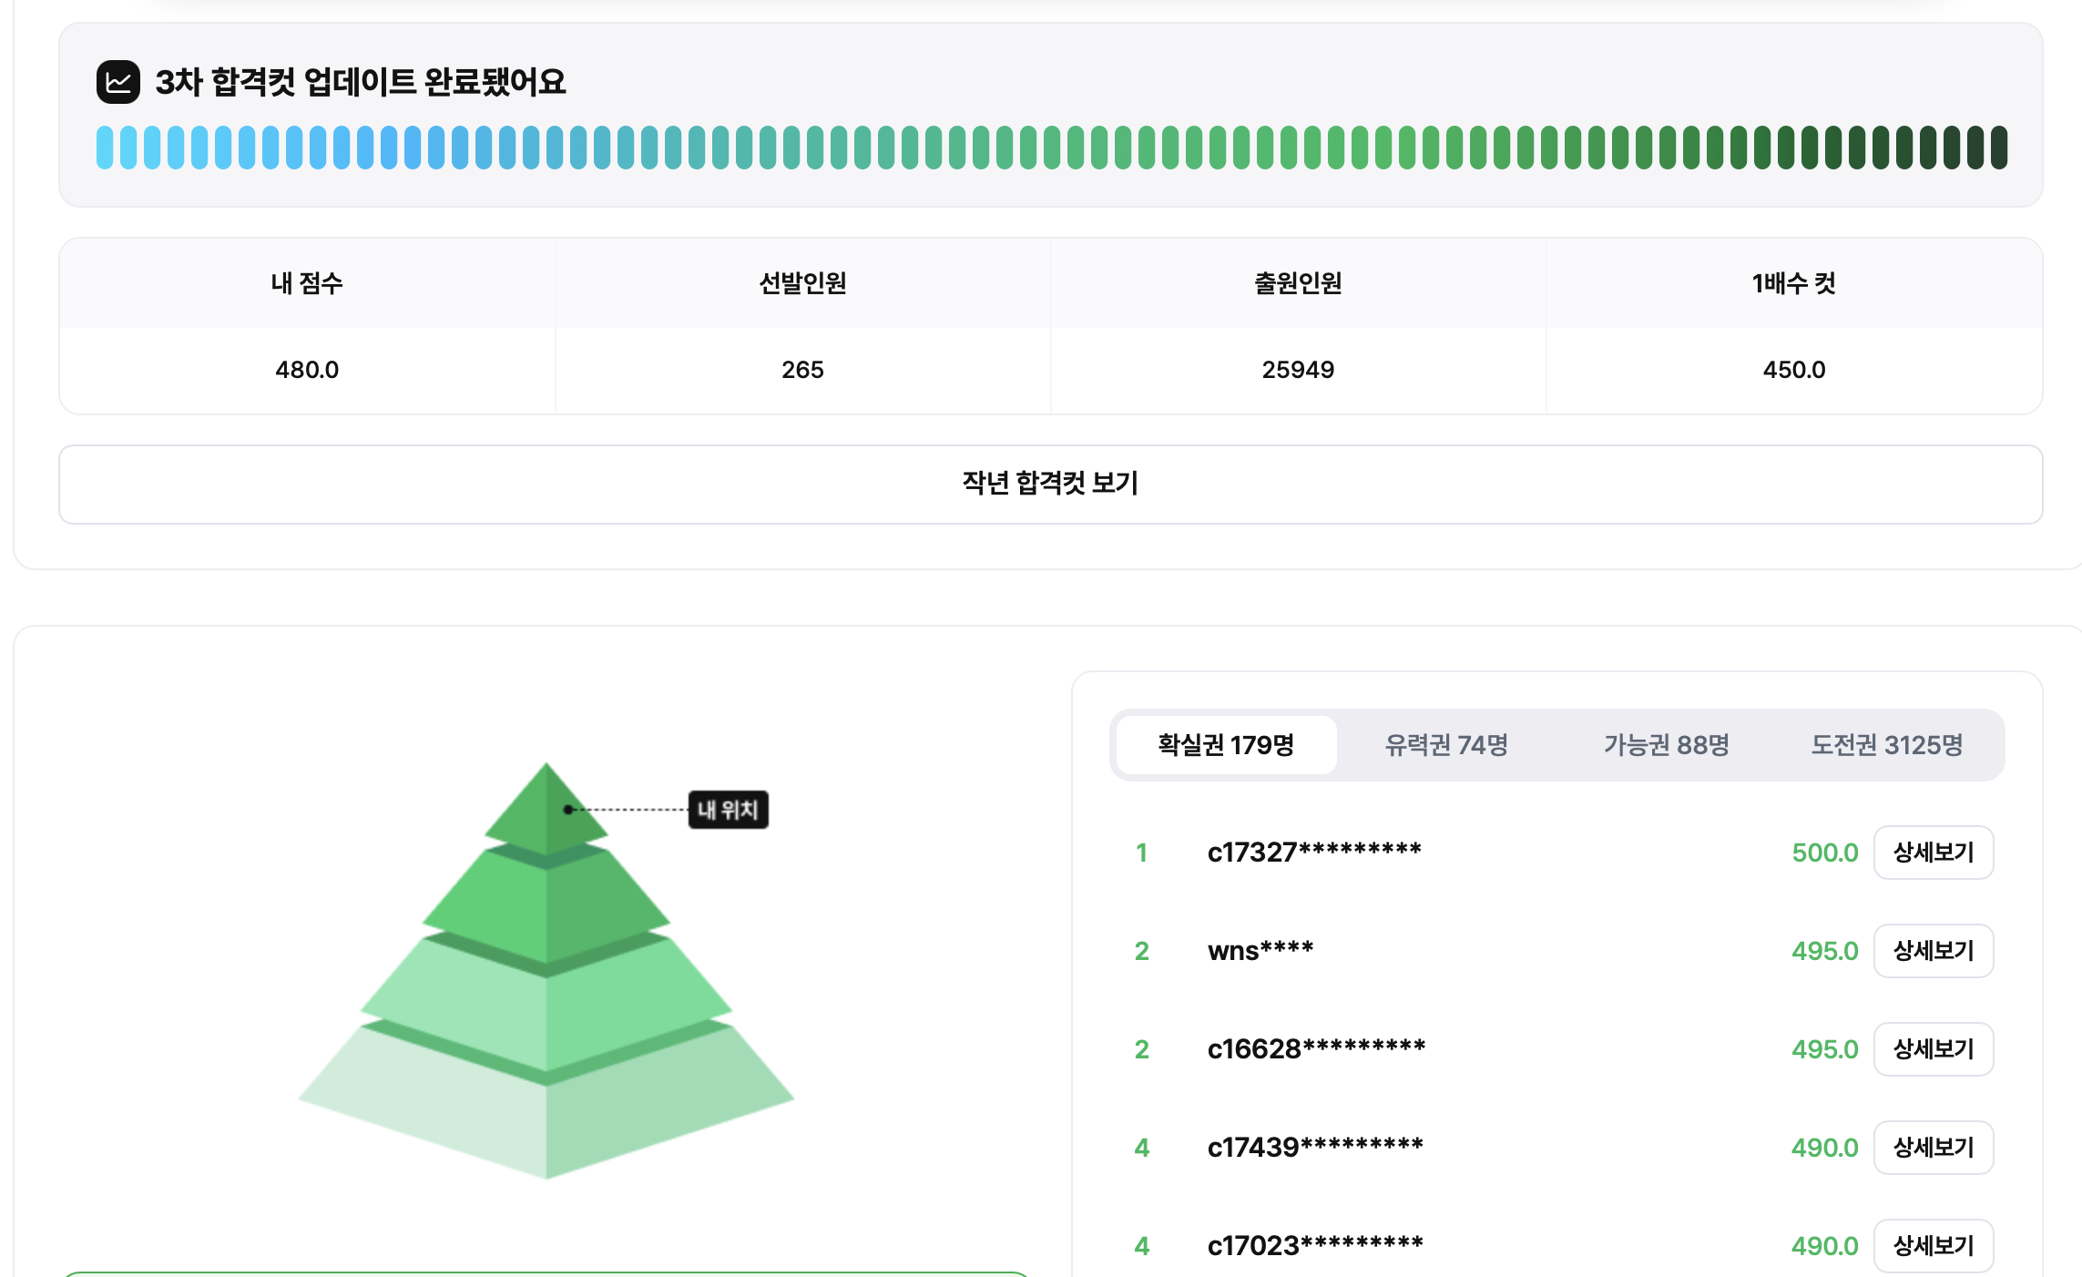This screenshot has width=2082, height=1277.
Task: Click the 내 점수 column header
Action: [307, 283]
